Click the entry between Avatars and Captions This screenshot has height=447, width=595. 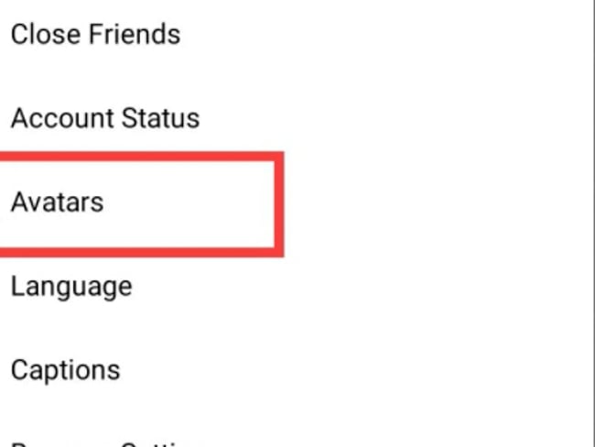[x=71, y=287]
